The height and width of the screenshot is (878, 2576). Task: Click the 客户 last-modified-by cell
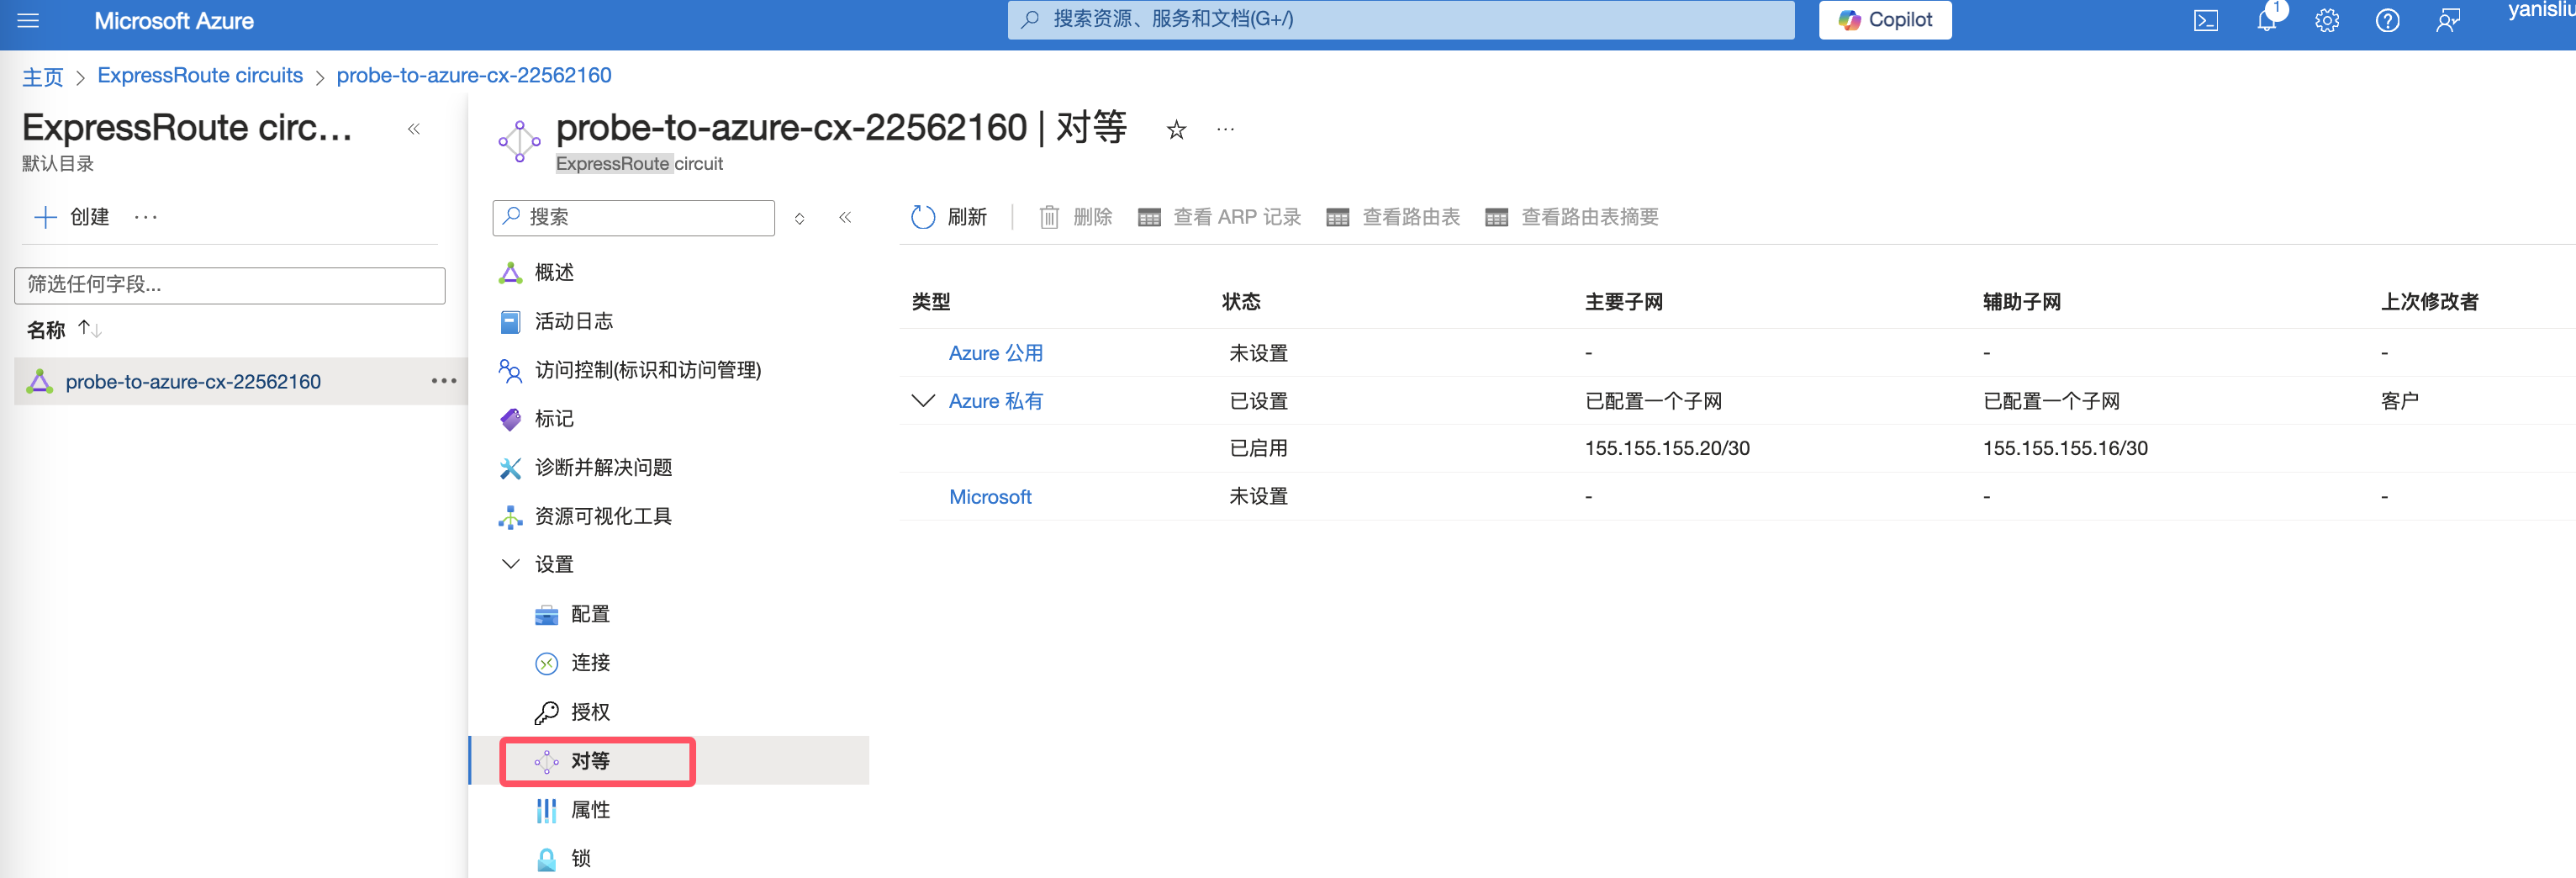coord(2400,401)
